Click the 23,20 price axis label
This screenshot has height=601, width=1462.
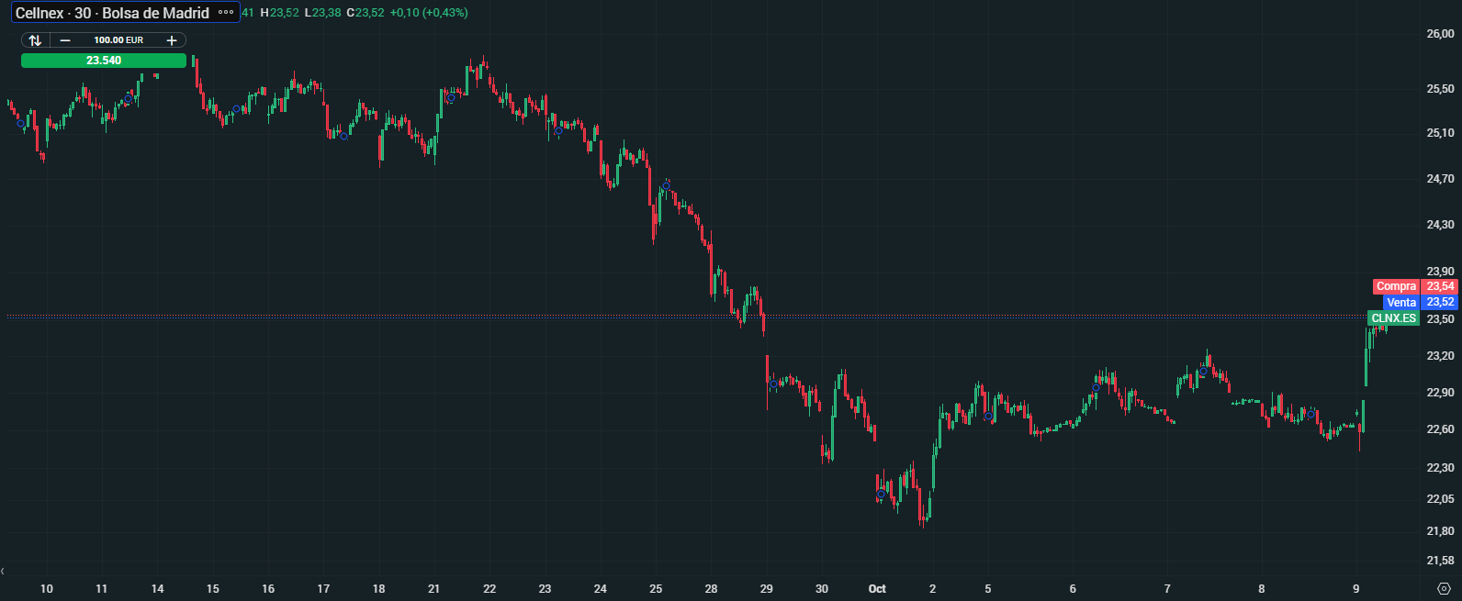(x=1440, y=356)
